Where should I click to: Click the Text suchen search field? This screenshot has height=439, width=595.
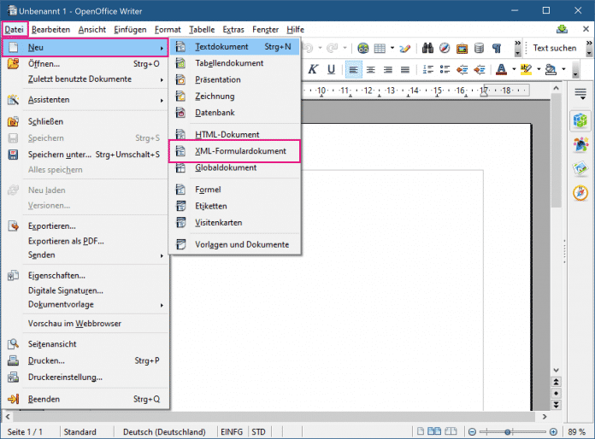(554, 48)
